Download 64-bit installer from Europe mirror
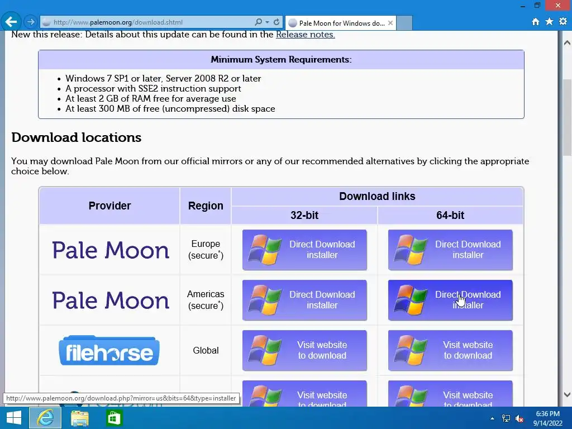The image size is (572, 429). [x=450, y=250]
